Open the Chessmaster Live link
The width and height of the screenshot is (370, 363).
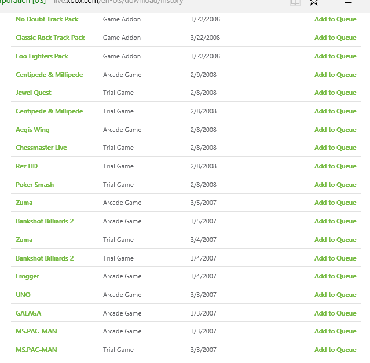click(41, 148)
